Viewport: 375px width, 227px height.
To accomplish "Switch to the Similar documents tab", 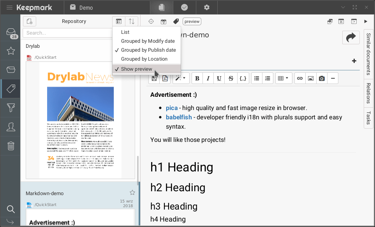I will click(368, 54).
